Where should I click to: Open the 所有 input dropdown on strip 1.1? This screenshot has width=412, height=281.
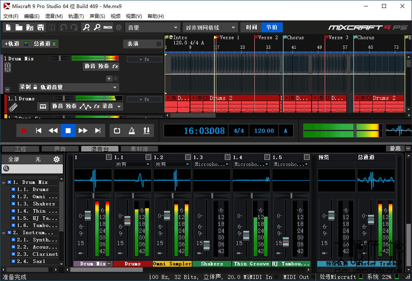click(132, 164)
